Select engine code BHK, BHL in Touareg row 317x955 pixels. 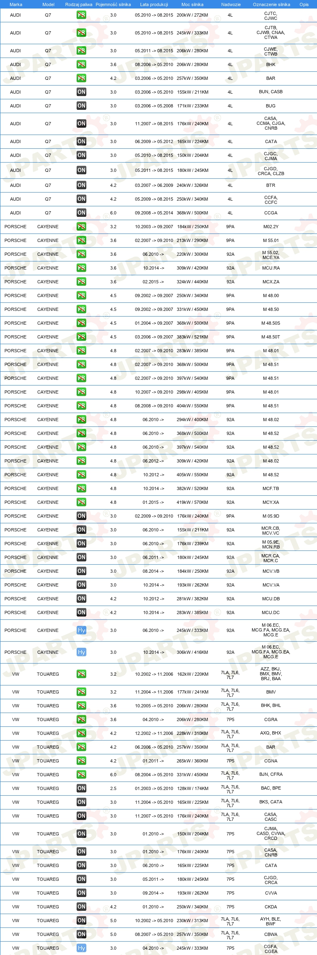click(x=271, y=705)
